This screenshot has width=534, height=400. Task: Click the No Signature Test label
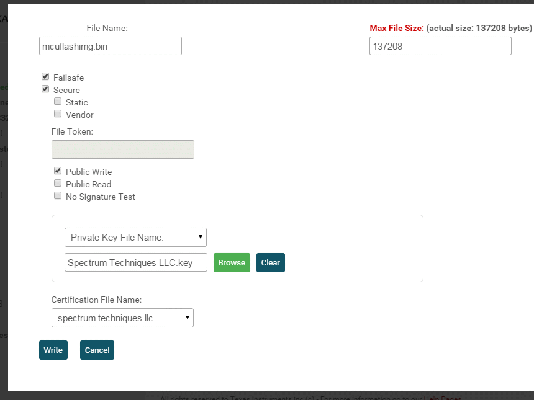[101, 197]
